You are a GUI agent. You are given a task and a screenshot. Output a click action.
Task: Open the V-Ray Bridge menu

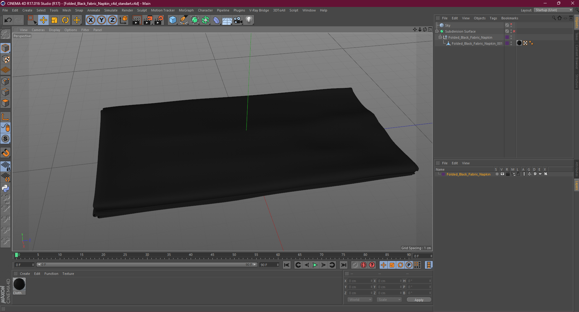[x=259, y=10]
